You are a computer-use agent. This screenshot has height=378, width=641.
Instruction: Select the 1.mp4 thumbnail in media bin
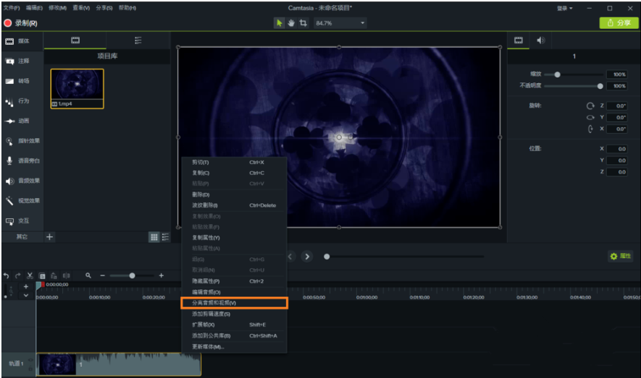pos(77,88)
